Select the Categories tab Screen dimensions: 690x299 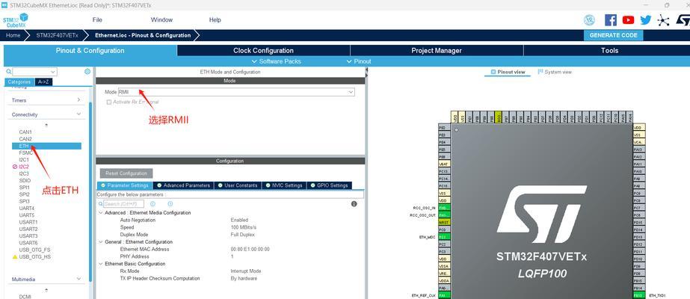(19, 81)
